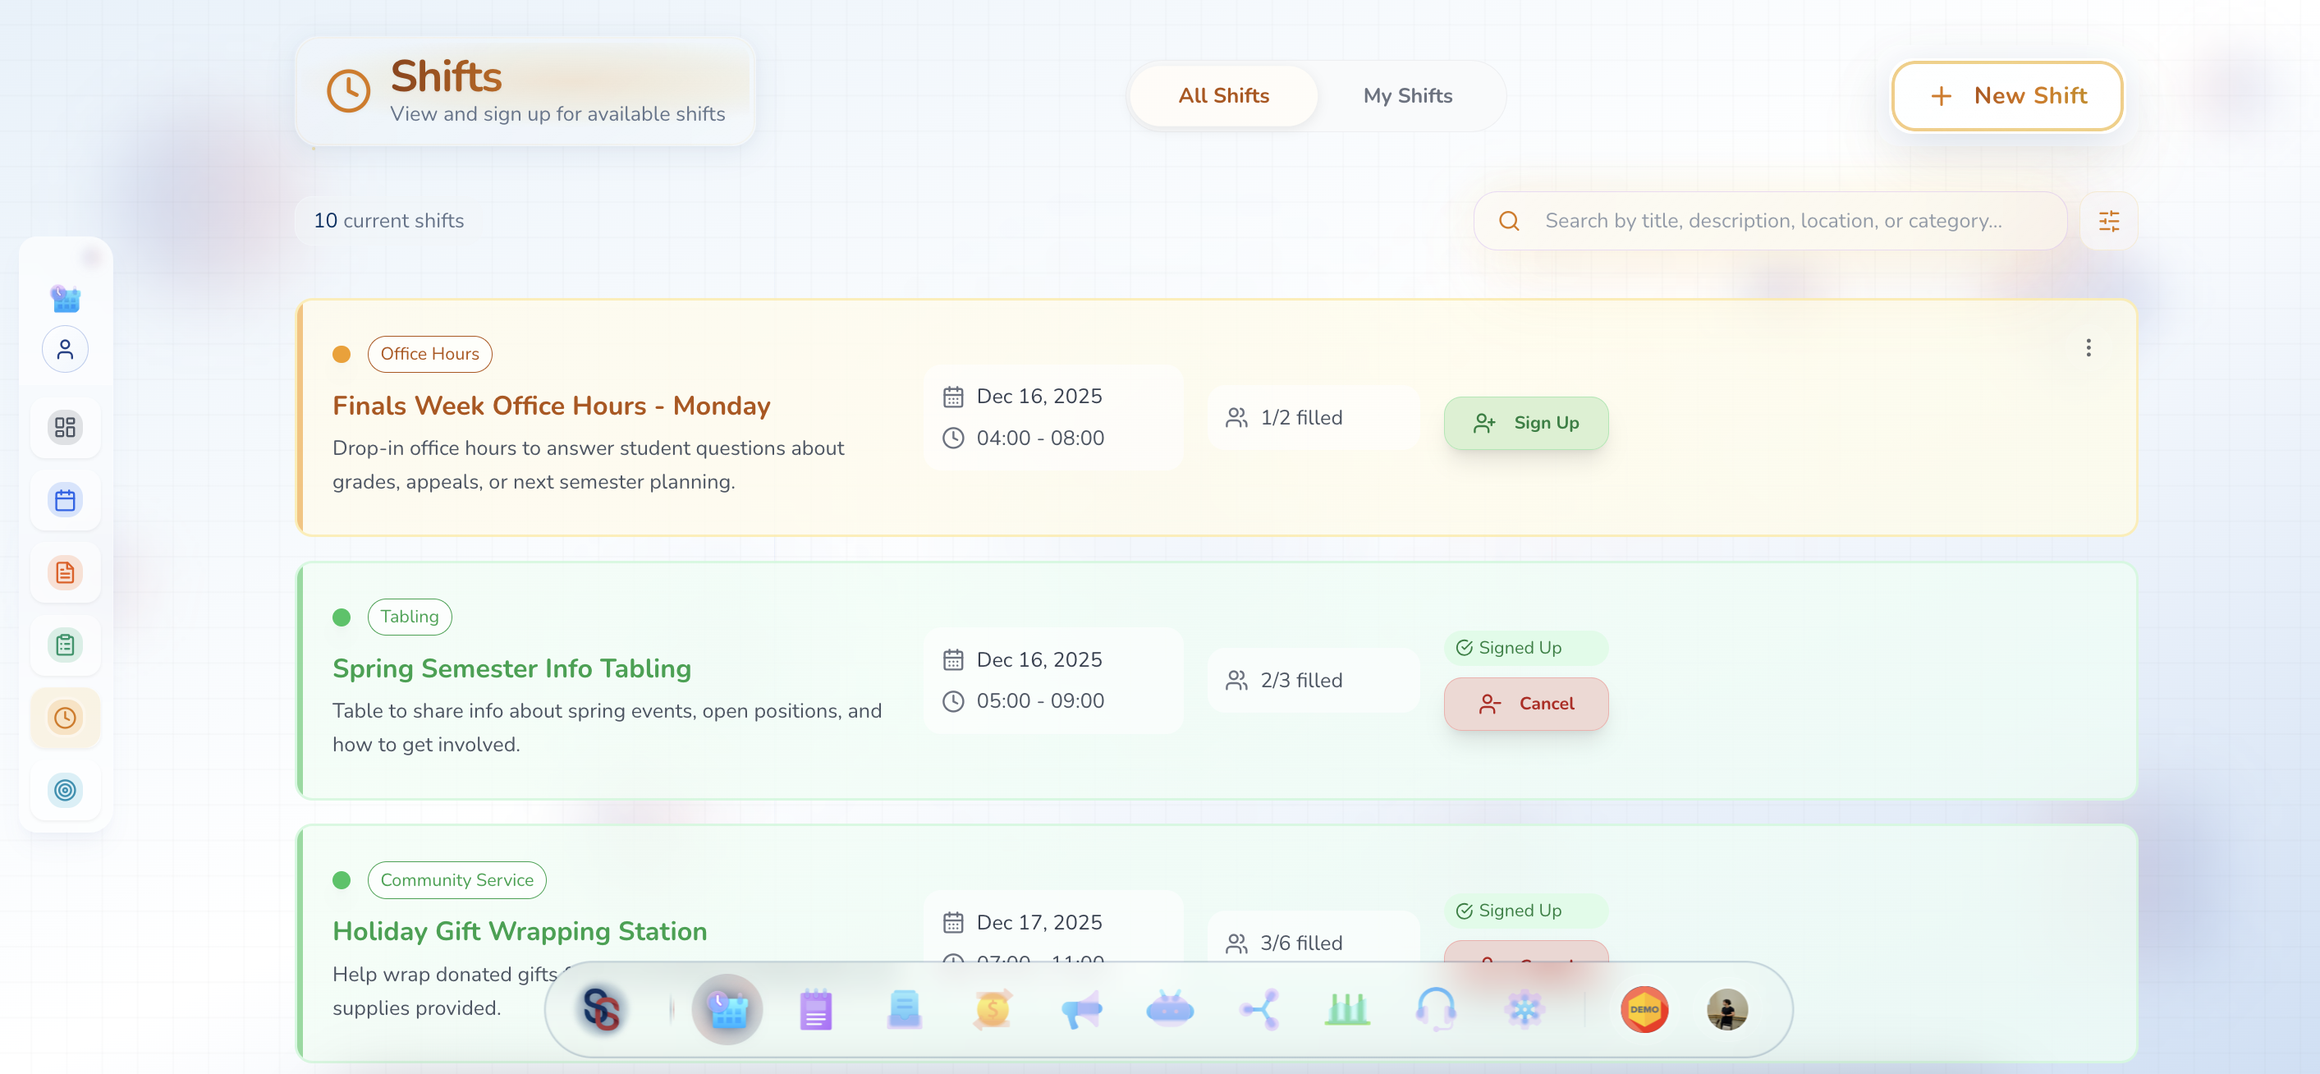Select the blue calendar icon in the sidebar
Image resolution: width=2320 pixels, height=1074 pixels.
(65, 499)
